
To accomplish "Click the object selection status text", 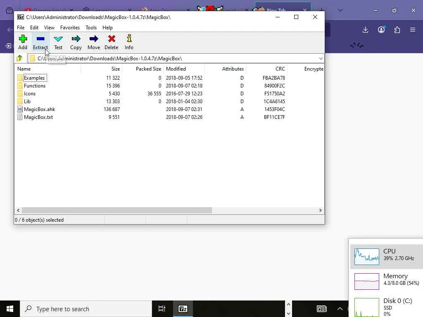I will pyautogui.click(x=39, y=220).
